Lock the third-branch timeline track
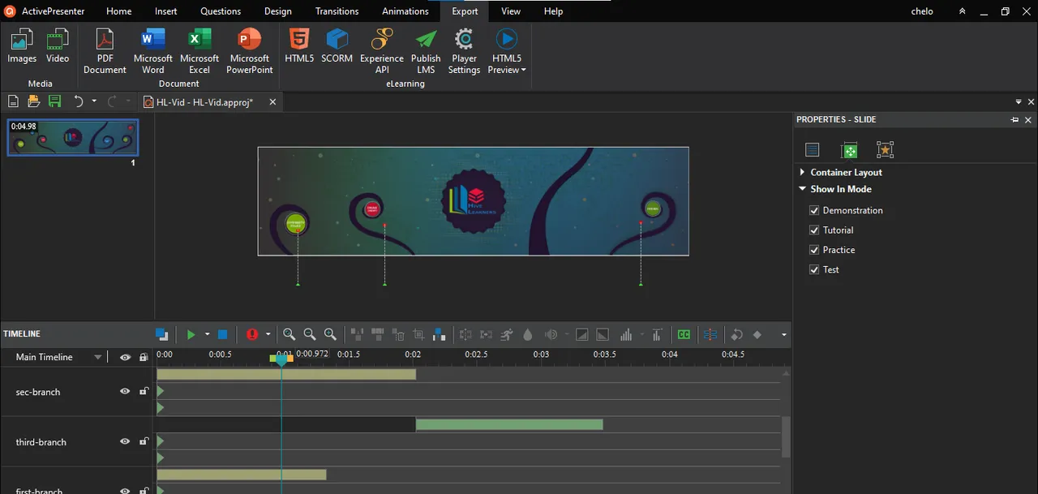The height and width of the screenshot is (494, 1038). point(144,442)
